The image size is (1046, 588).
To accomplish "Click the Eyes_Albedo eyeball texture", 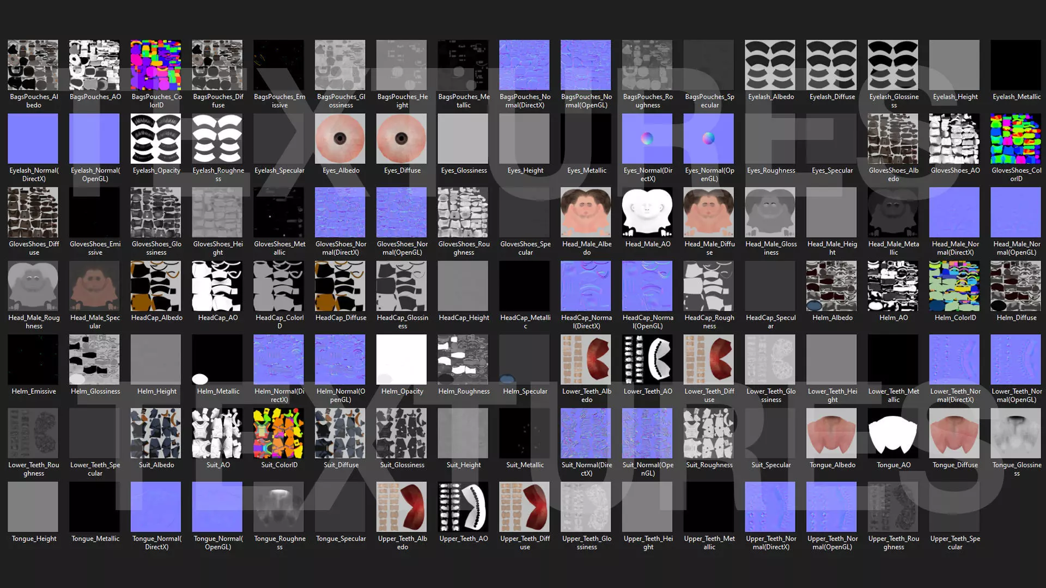I will pyautogui.click(x=340, y=138).
